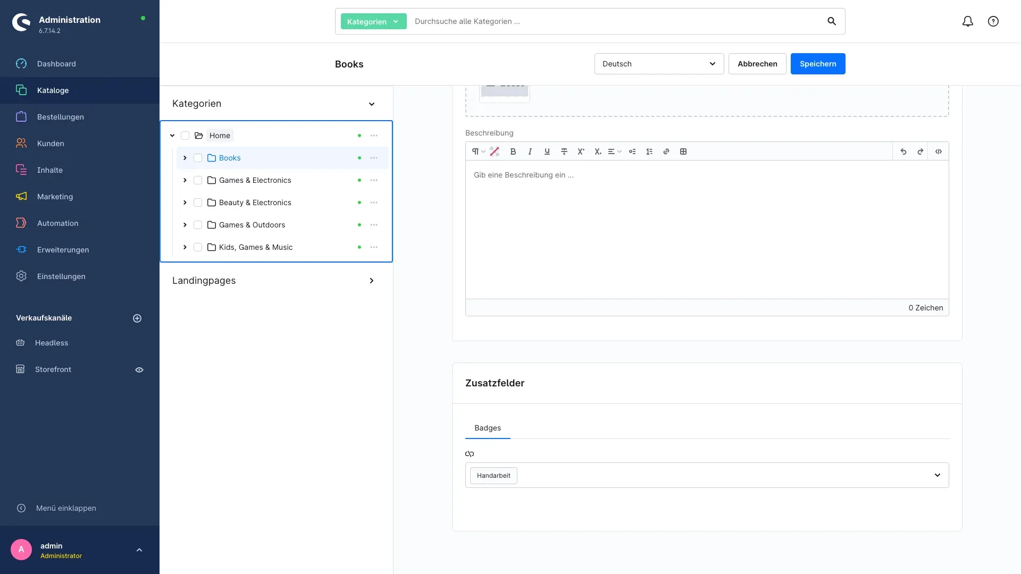
Task: Undo last editor change
Action: click(903, 151)
